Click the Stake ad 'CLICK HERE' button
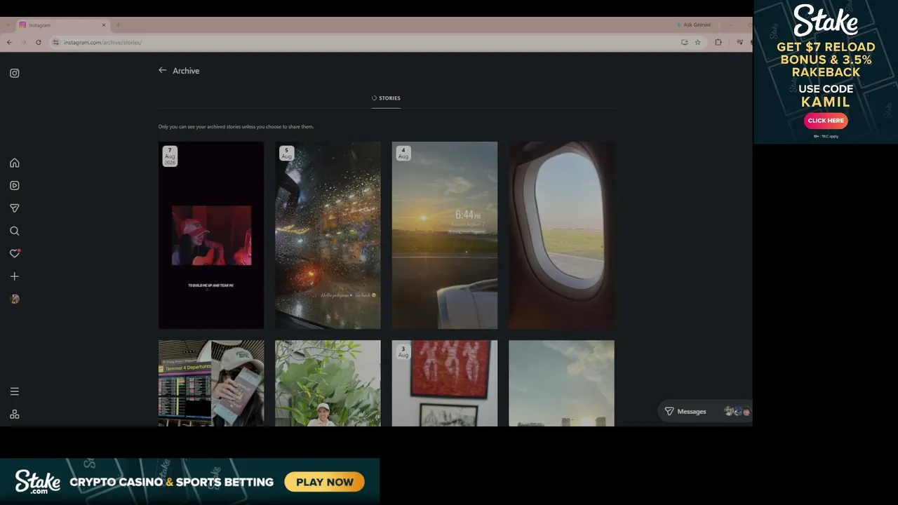 pos(826,121)
